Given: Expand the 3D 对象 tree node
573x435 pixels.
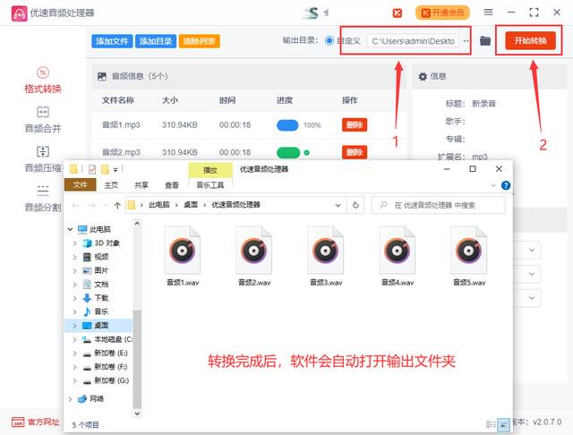Looking at the screenshot, I should [x=75, y=243].
